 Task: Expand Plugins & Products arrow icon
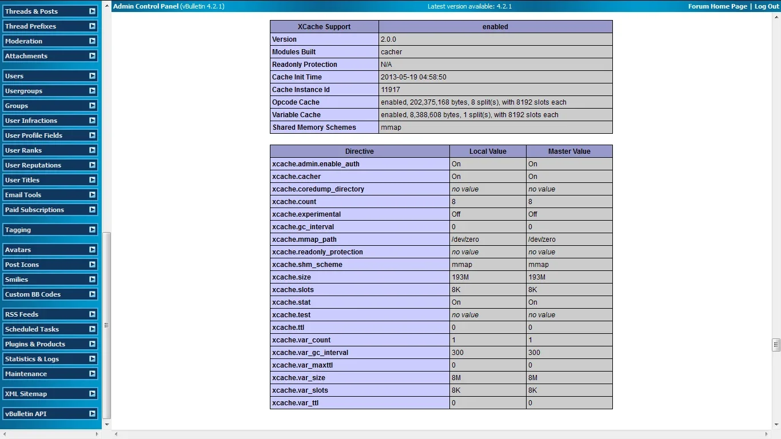(x=92, y=344)
